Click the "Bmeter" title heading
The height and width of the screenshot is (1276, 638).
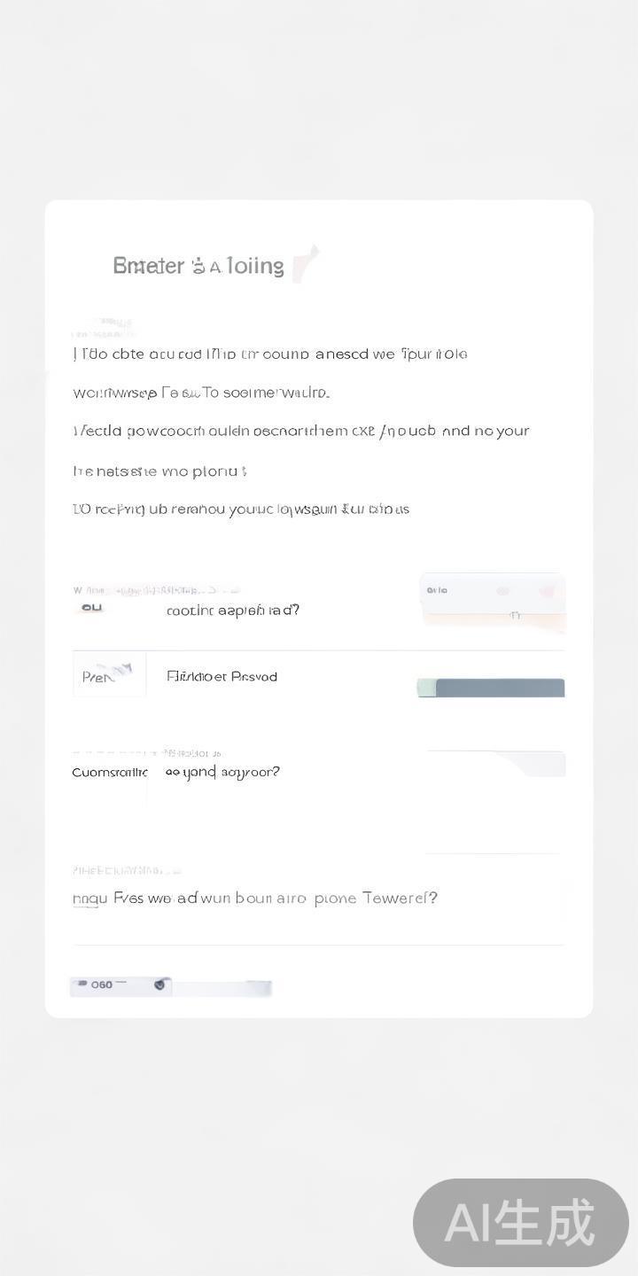(x=148, y=266)
